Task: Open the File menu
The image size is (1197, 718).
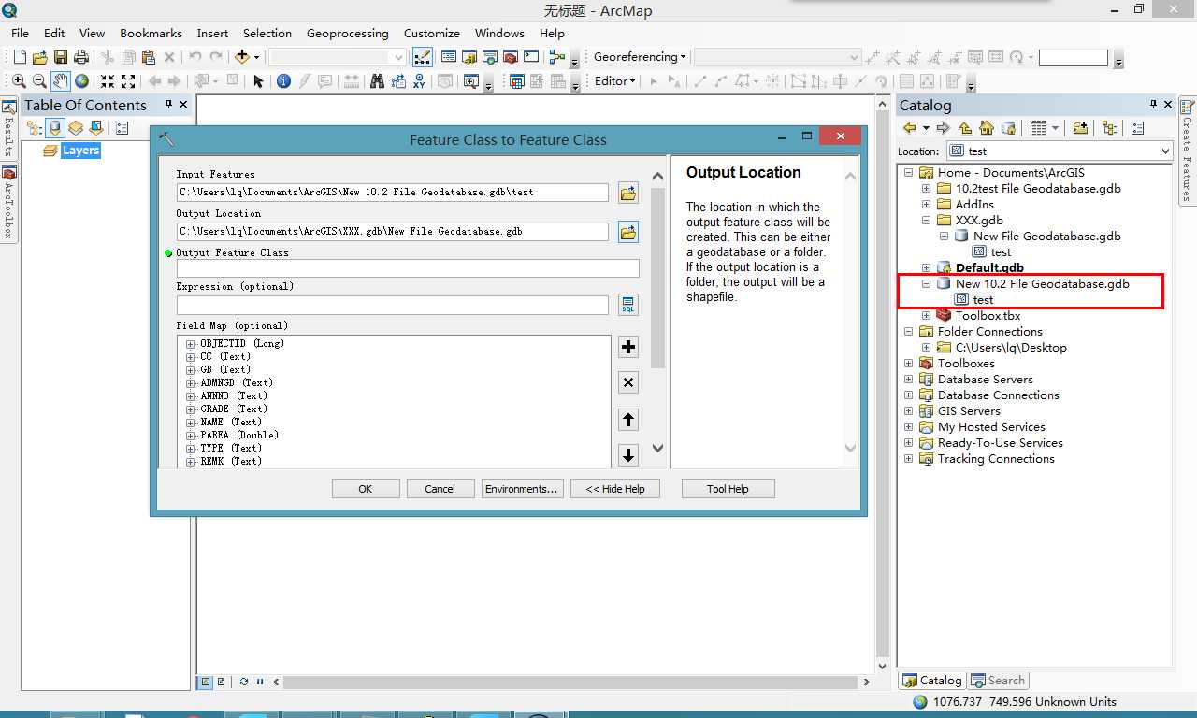Action: tap(20, 33)
